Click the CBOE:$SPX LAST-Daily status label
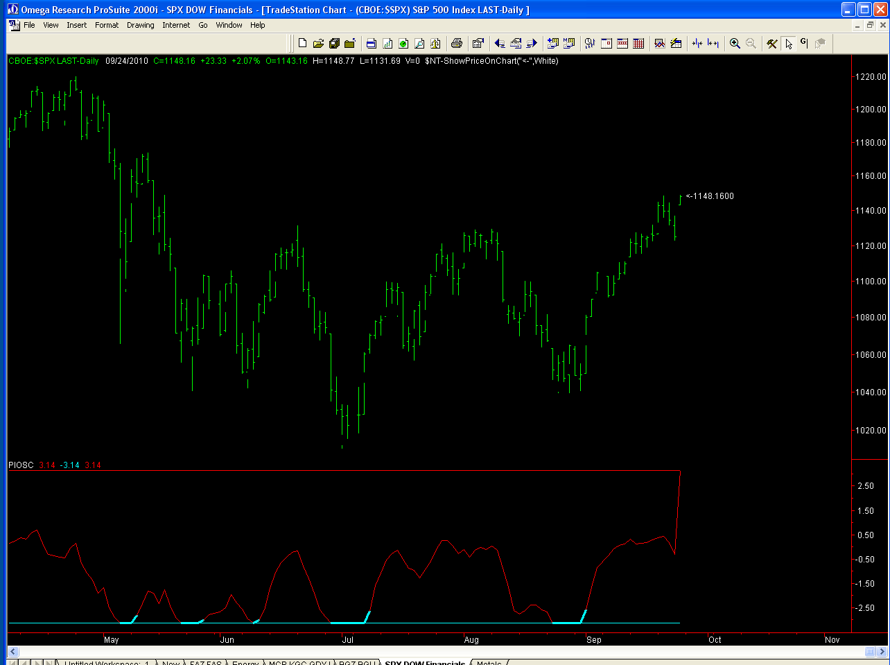 coord(54,61)
